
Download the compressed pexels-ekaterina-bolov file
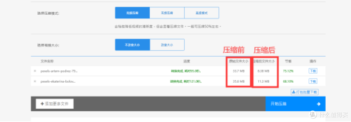(313, 81)
